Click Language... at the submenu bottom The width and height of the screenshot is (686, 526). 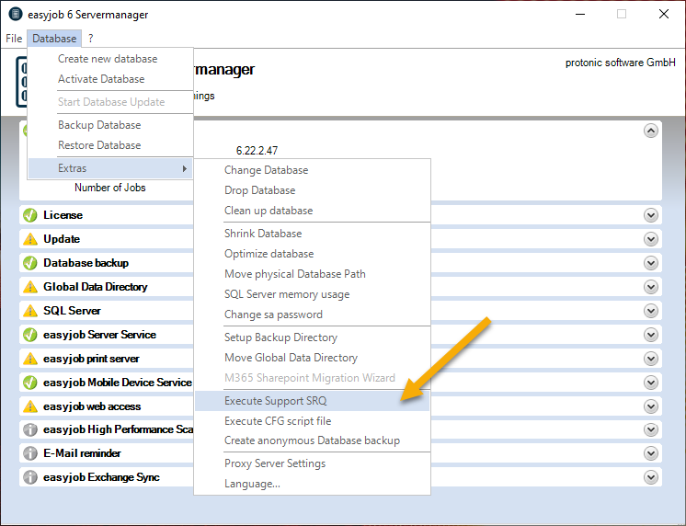coord(252,484)
